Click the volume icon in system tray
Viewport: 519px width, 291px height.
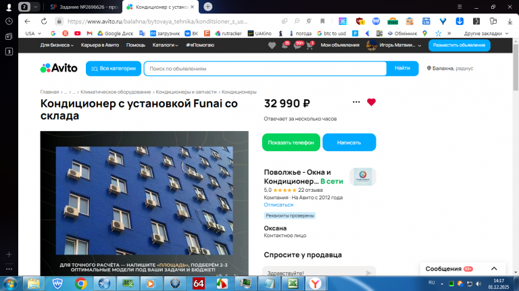coord(478,284)
